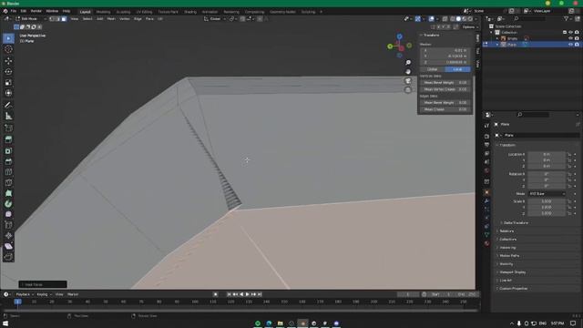Select the Inset Faces tool
The height and width of the screenshot is (328, 583).
(x=8, y=150)
